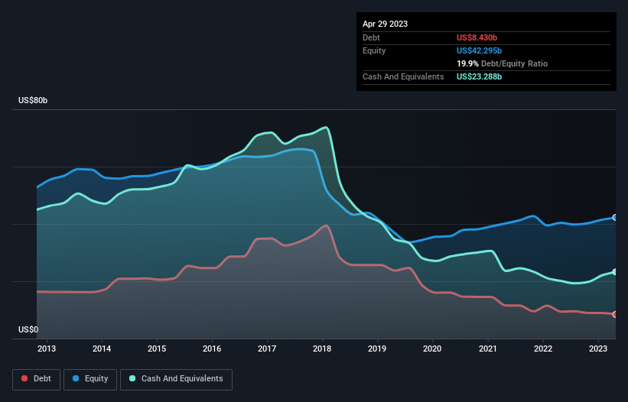628x402 pixels.
Task: Toggle the Debt series in the legend
Action: pyautogui.click(x=37, y=379)
